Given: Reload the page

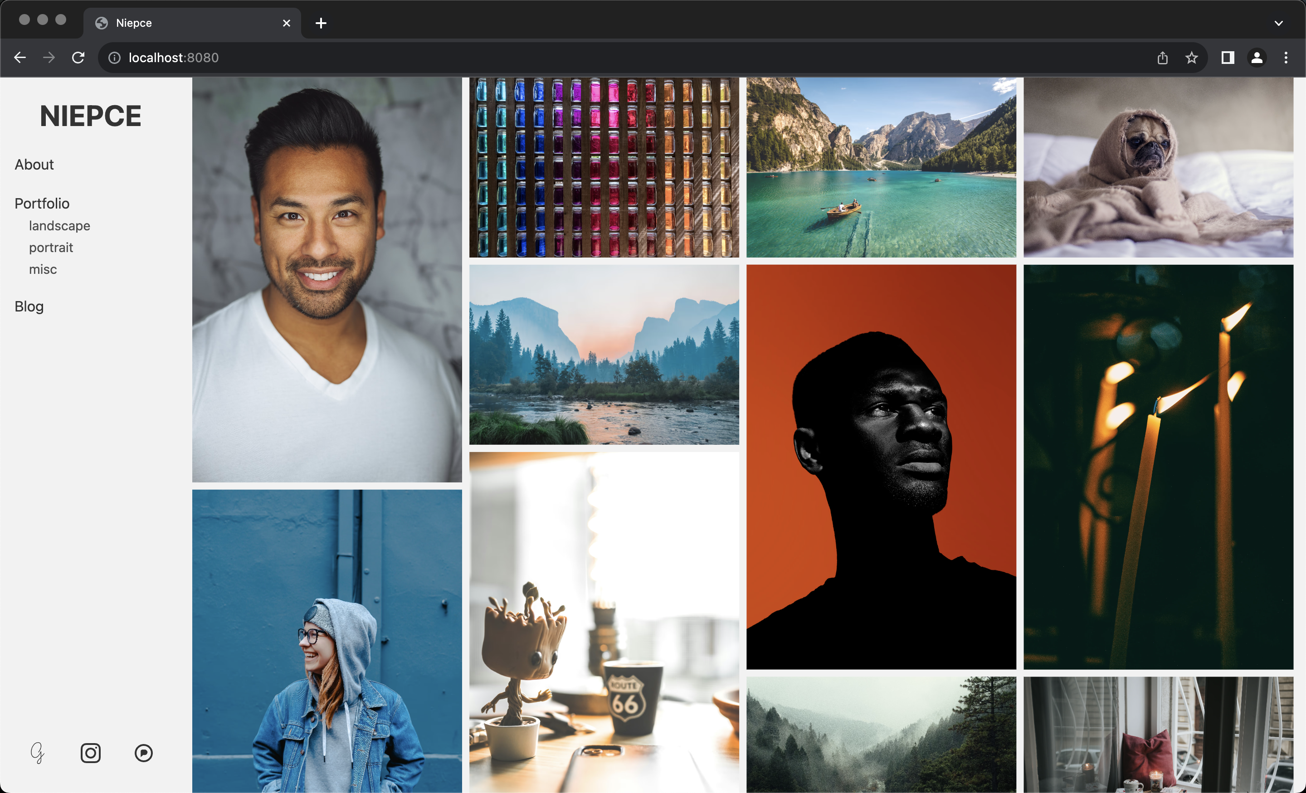Looking at the screenshot, I should coord(78,58).
